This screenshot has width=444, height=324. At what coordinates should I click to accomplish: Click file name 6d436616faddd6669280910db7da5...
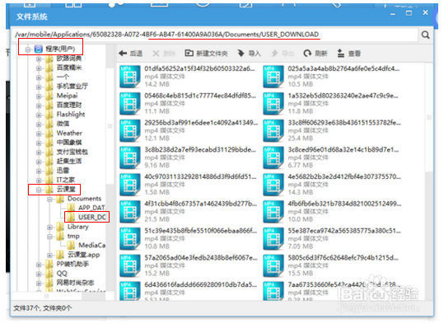pos(201,284)
